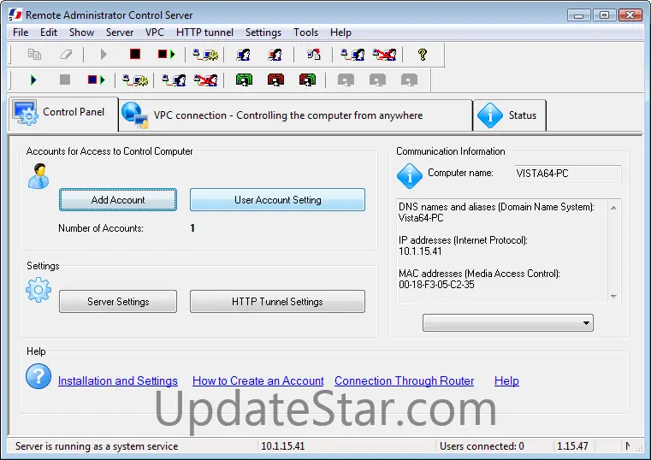Open the Show menu
This screenshot has width=651, height=460.
point(81,32)
